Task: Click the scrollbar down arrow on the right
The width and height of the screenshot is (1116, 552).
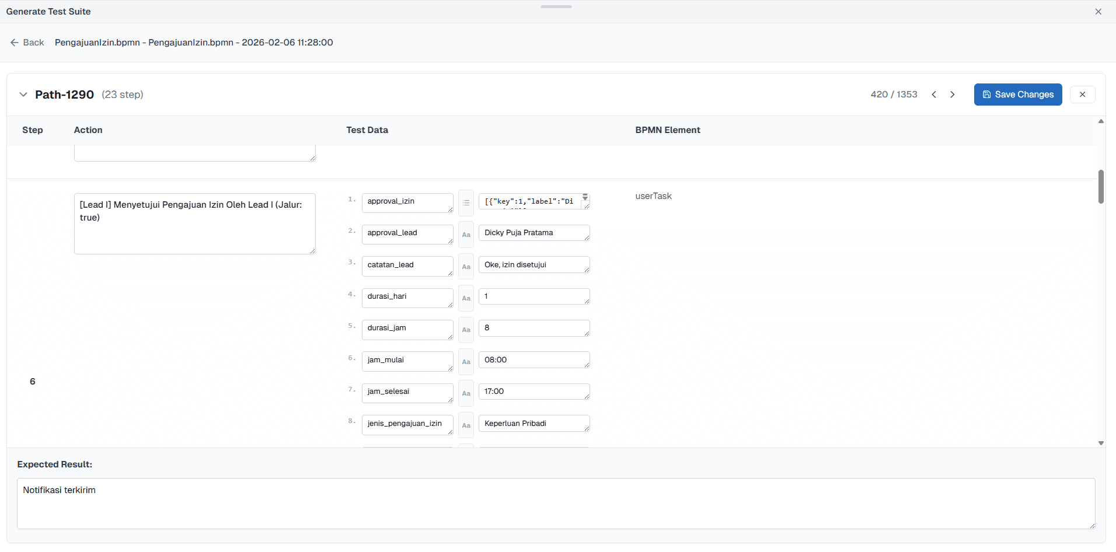Action: tap(1101, 442)
